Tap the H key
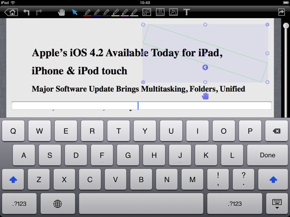 [x=154, y=155]
